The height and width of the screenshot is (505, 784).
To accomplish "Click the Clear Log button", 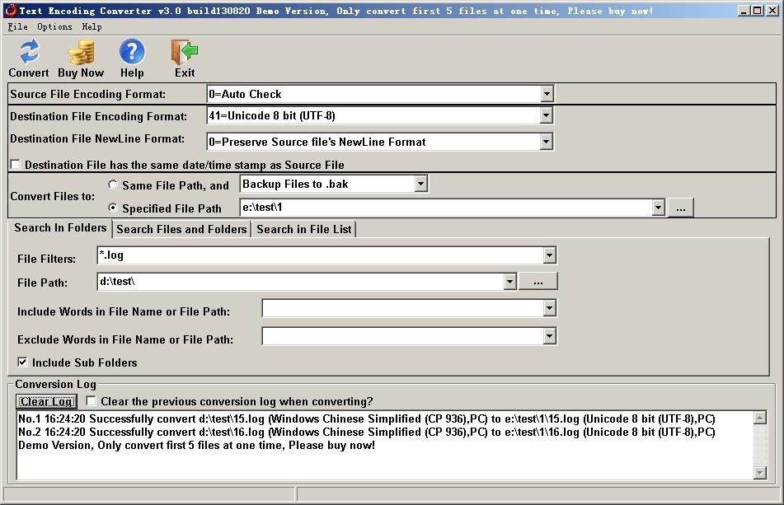I will point(46,401).
